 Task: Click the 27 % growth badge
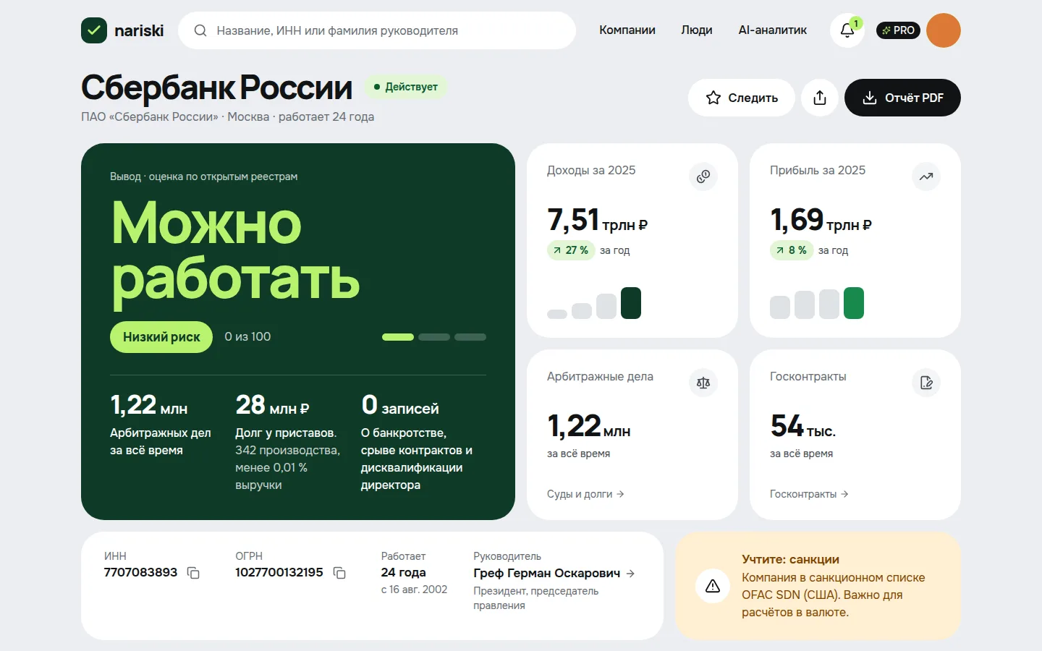tap(571, 250)
